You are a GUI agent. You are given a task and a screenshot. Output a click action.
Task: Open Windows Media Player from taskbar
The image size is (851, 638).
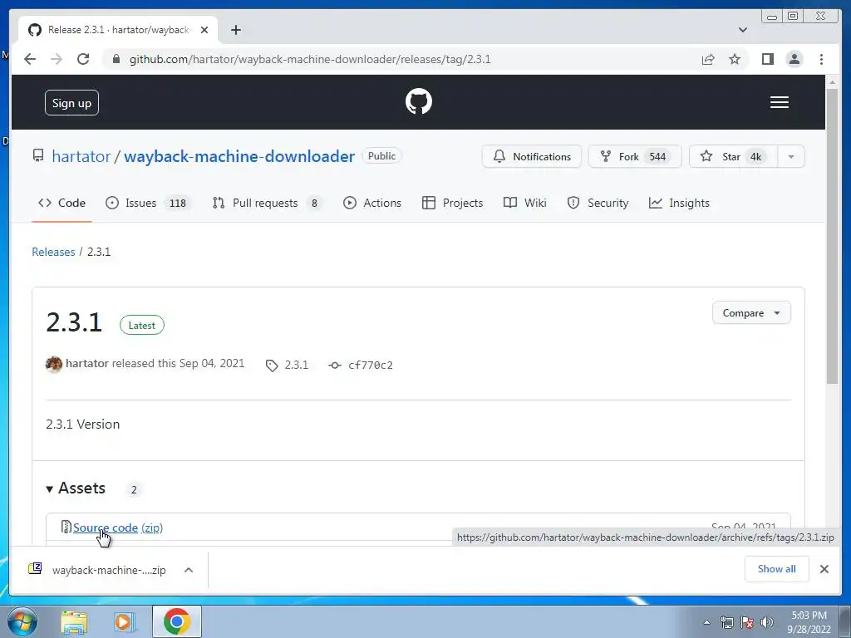tap(125, 621)
